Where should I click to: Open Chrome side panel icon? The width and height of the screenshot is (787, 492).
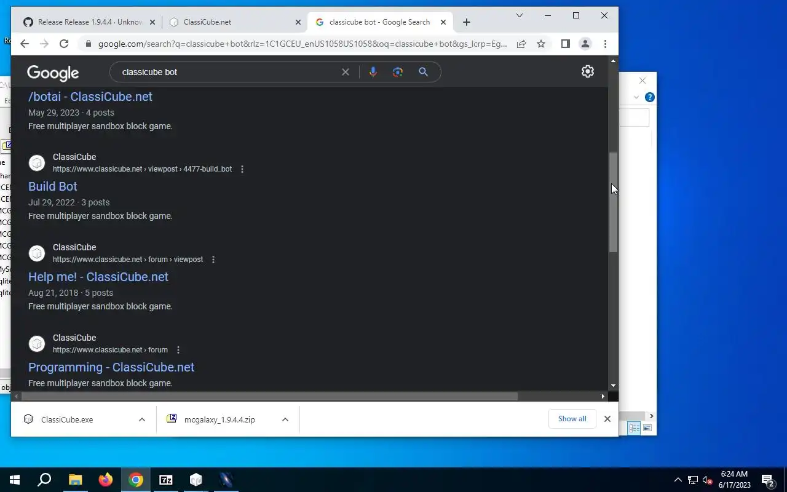[x=566, y=44]
